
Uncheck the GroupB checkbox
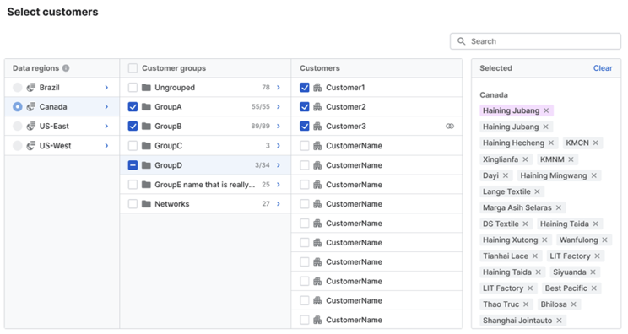[x=133, y=126]
